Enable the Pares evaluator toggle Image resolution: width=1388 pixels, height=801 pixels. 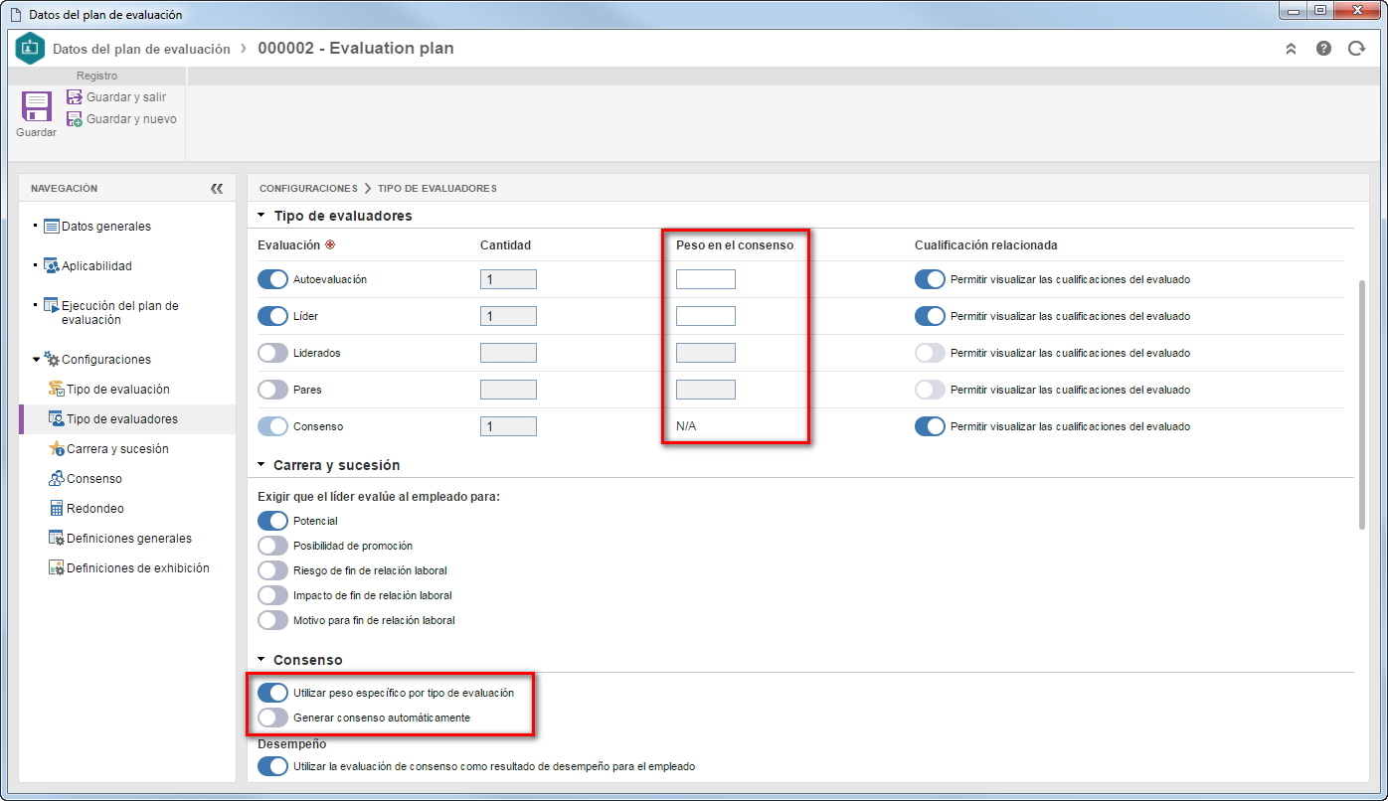click(x=272, y=390)
